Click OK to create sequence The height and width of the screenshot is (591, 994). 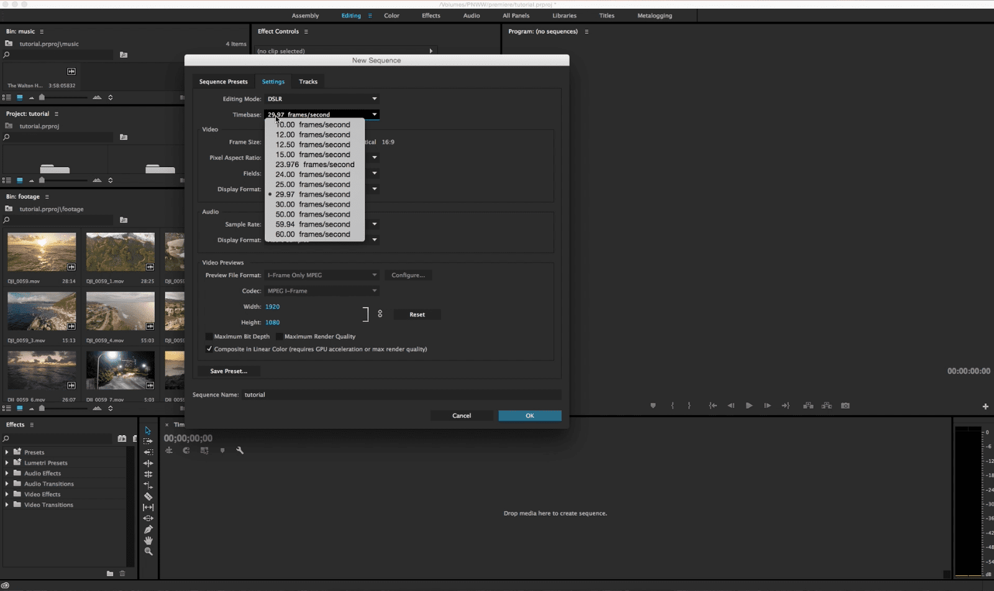click(x=529, y=416)
